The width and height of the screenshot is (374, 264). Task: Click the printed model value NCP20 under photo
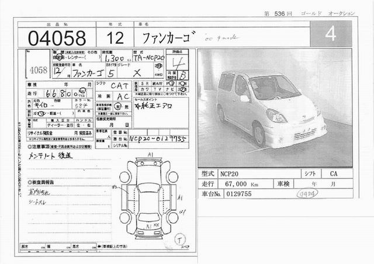tap(229, 174)
